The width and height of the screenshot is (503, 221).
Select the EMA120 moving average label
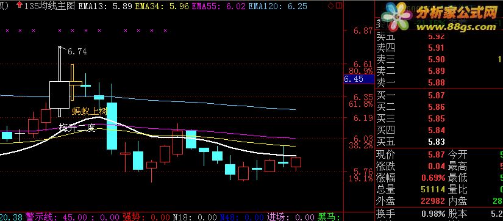(277, 6)
